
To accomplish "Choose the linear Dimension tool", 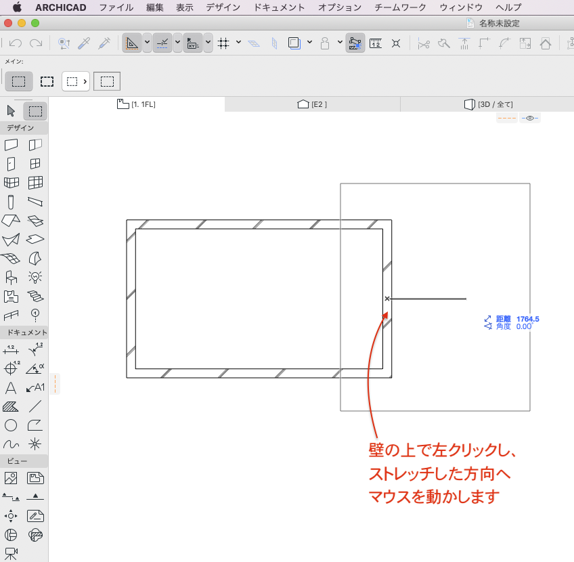I will pyautogui.click(x=11, y=350).
